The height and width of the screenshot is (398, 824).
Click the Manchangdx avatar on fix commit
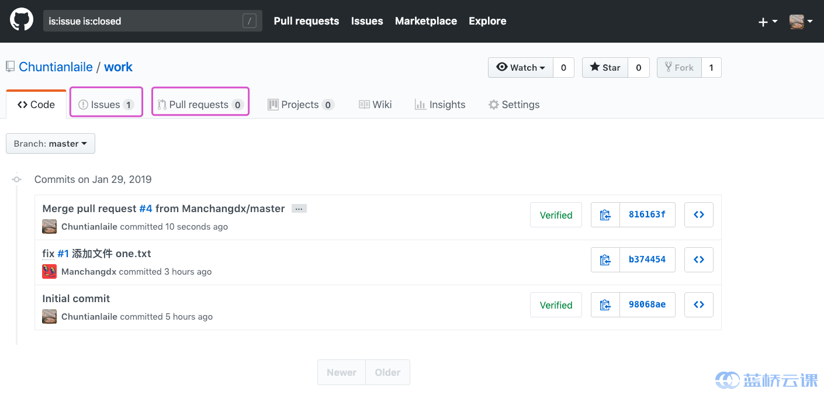tap(50, 271)
